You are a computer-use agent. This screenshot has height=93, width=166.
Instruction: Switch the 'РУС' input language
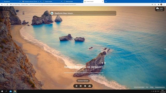[x=158, y=91]
